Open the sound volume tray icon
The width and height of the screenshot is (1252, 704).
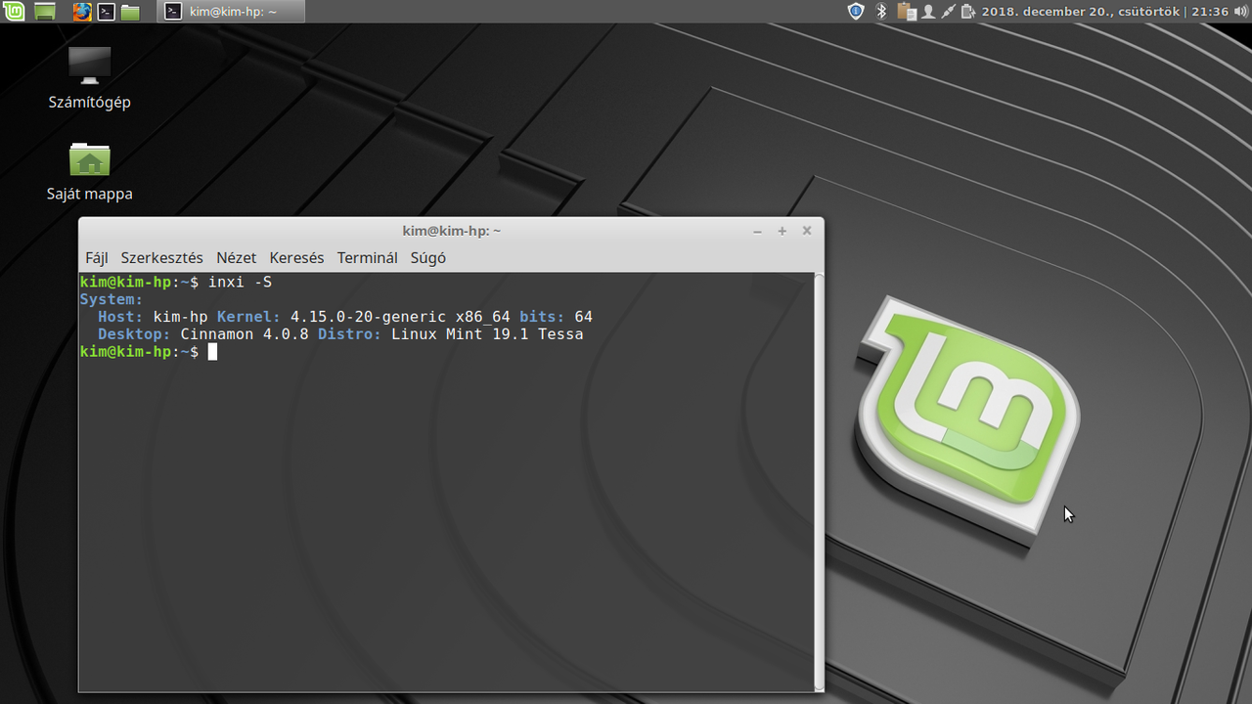click(x=1240, y=12)
